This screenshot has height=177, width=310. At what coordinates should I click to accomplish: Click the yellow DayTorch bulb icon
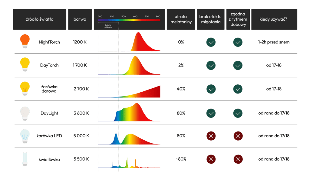point(25,64)
